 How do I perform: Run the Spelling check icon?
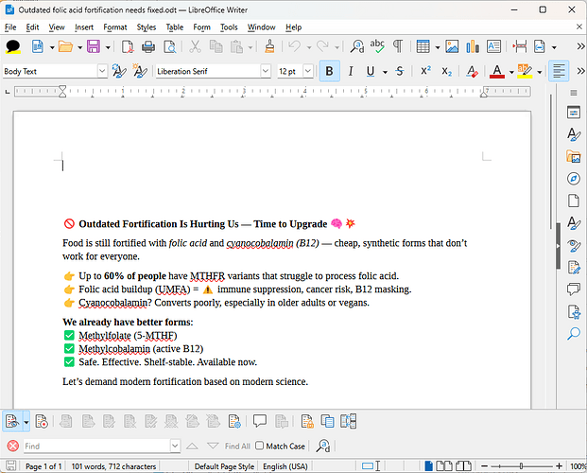point(377,46)
